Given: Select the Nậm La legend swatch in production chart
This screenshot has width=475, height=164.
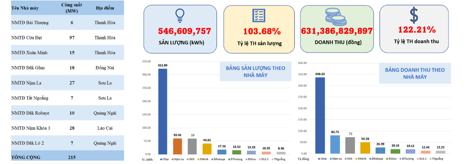Looking at the screenshot, I should pos(173,159).
